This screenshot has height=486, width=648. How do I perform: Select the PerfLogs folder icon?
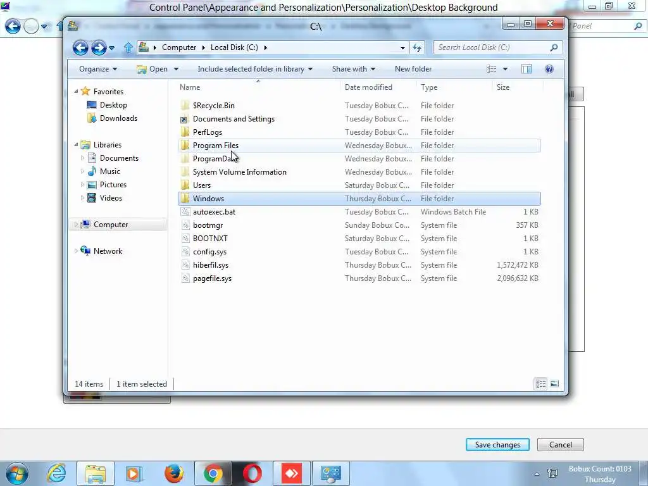point(185,132)
